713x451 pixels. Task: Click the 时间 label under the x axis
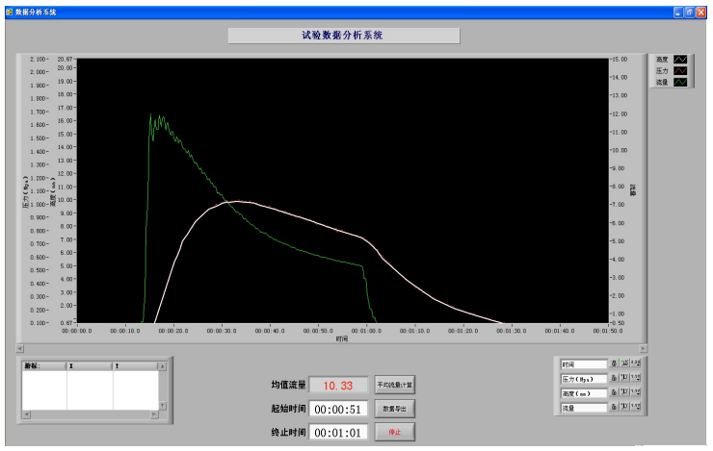[x=342, y=338]
